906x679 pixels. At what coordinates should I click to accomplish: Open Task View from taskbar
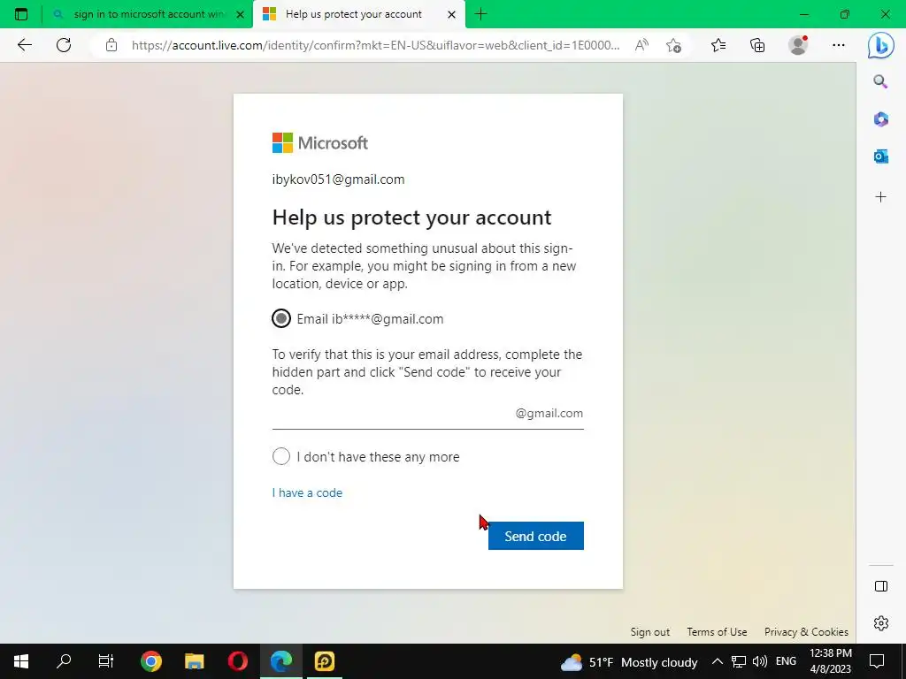106,661
